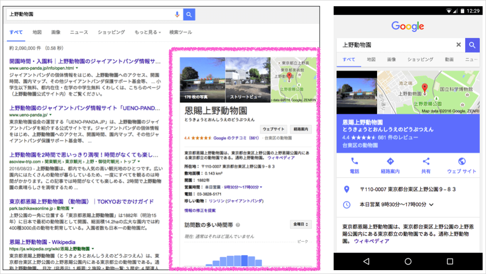Select the ニュース tab on desktop
Screen dimensions: 486x274
79,32
